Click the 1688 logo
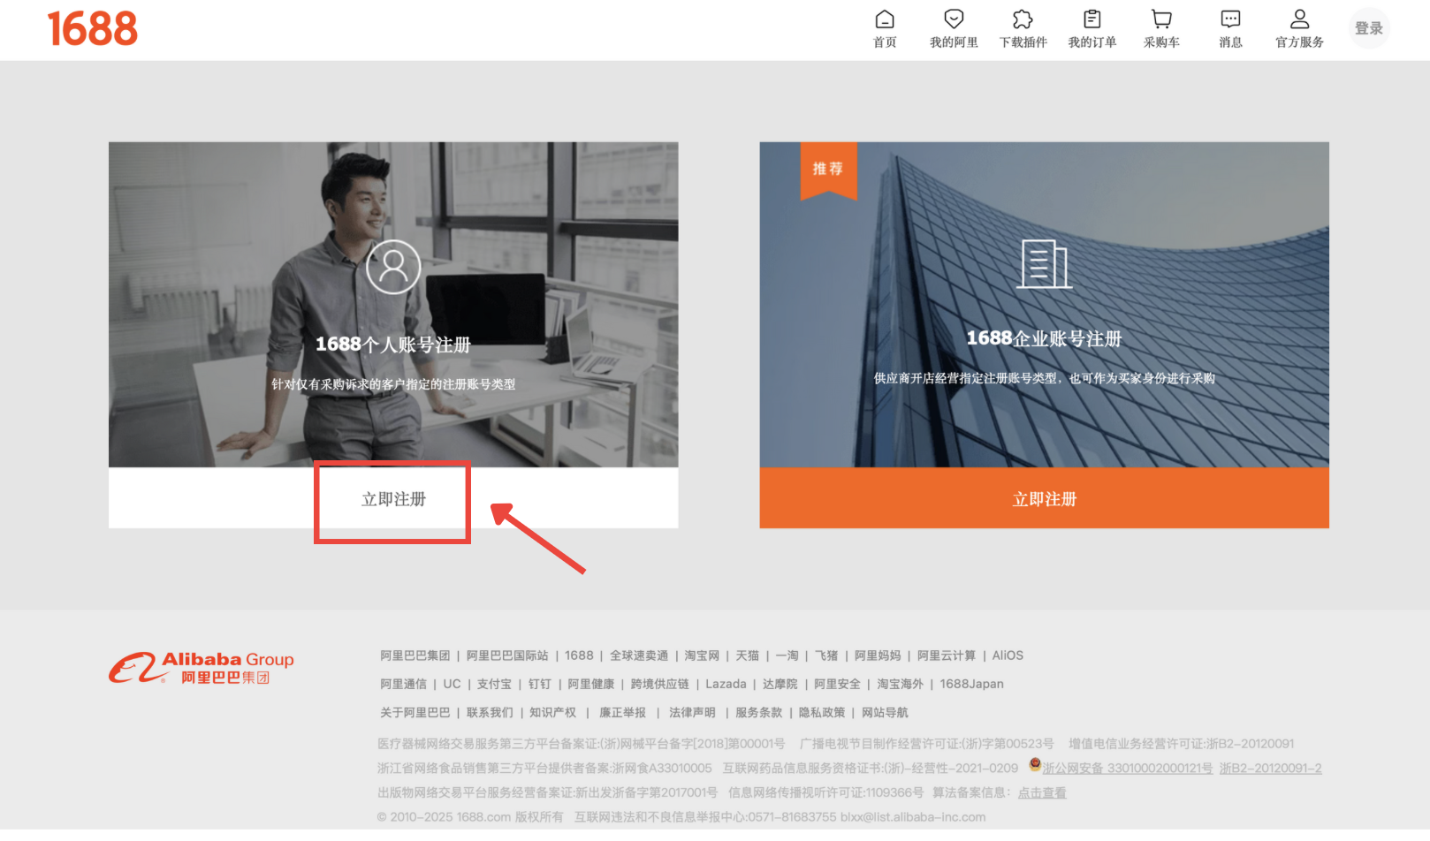1430x841 pixels. click(93, 29)
